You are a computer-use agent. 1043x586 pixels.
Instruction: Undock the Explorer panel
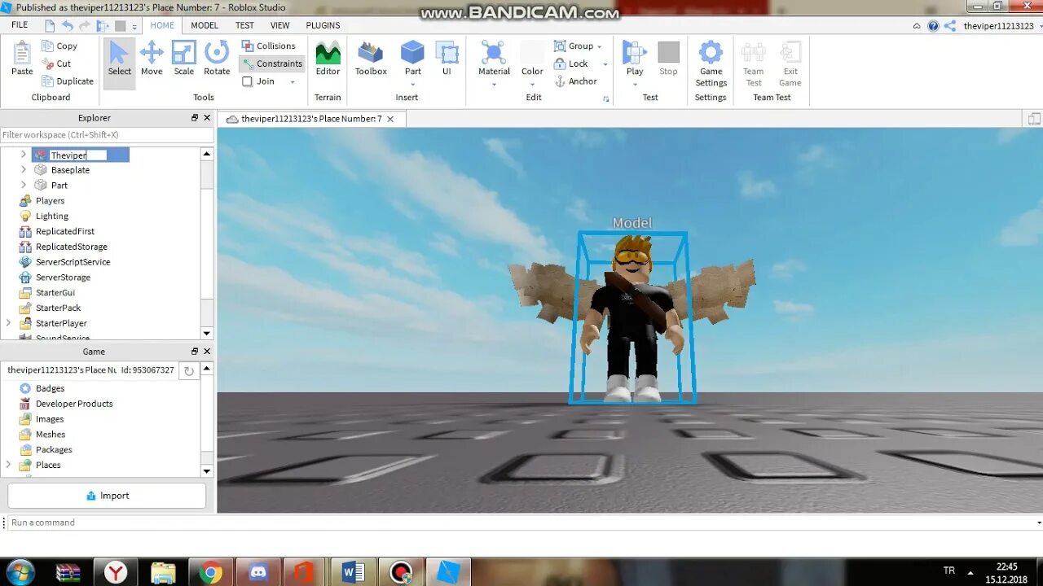pyautogui.click(x=195, y=118)
